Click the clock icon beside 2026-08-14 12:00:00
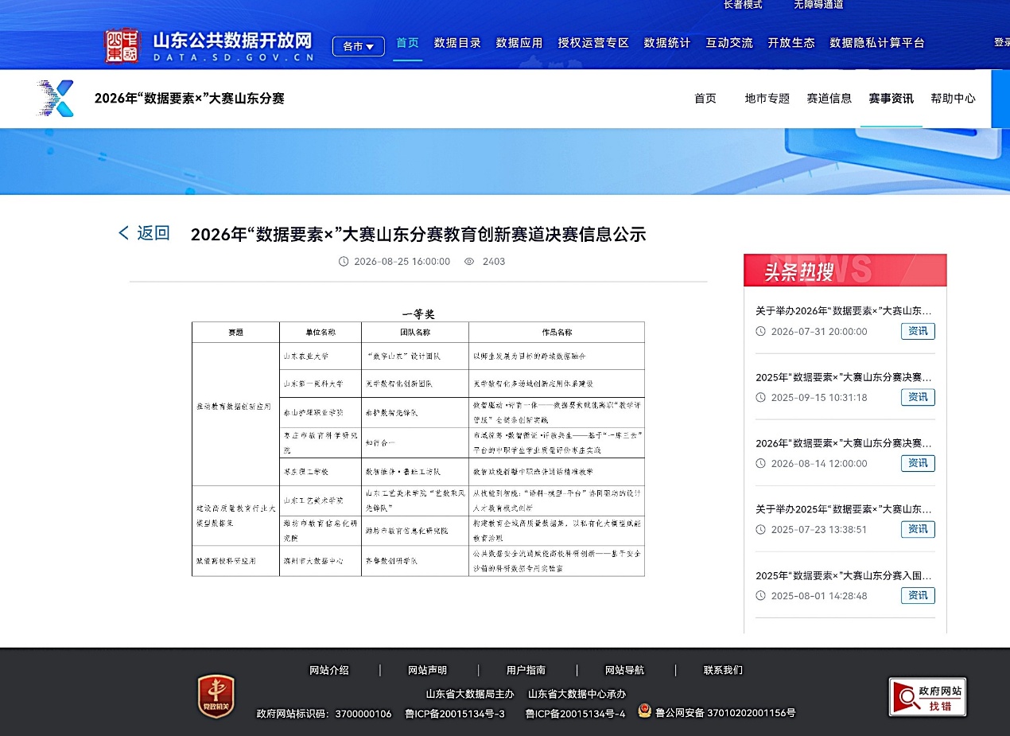The height and width of the screenshot is (736, 1010). (761, 463)
